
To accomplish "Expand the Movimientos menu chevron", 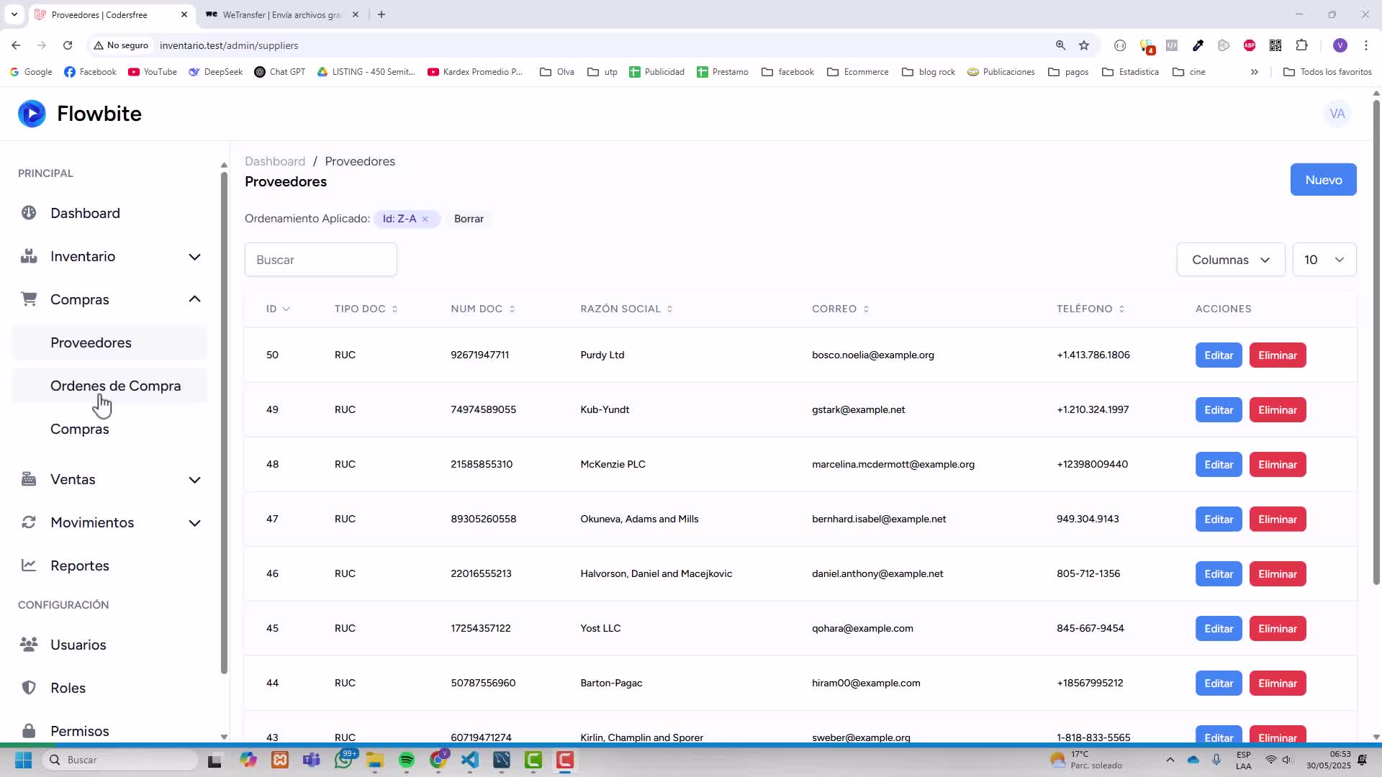I will click(x=194, y=523).
